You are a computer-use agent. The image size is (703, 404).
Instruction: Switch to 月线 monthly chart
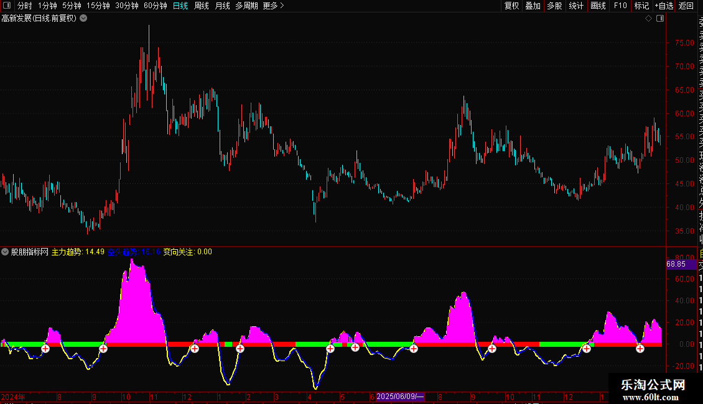pos(222,6)
